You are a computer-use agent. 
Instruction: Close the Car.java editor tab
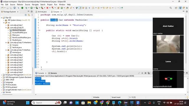click(x=61, y=12)
